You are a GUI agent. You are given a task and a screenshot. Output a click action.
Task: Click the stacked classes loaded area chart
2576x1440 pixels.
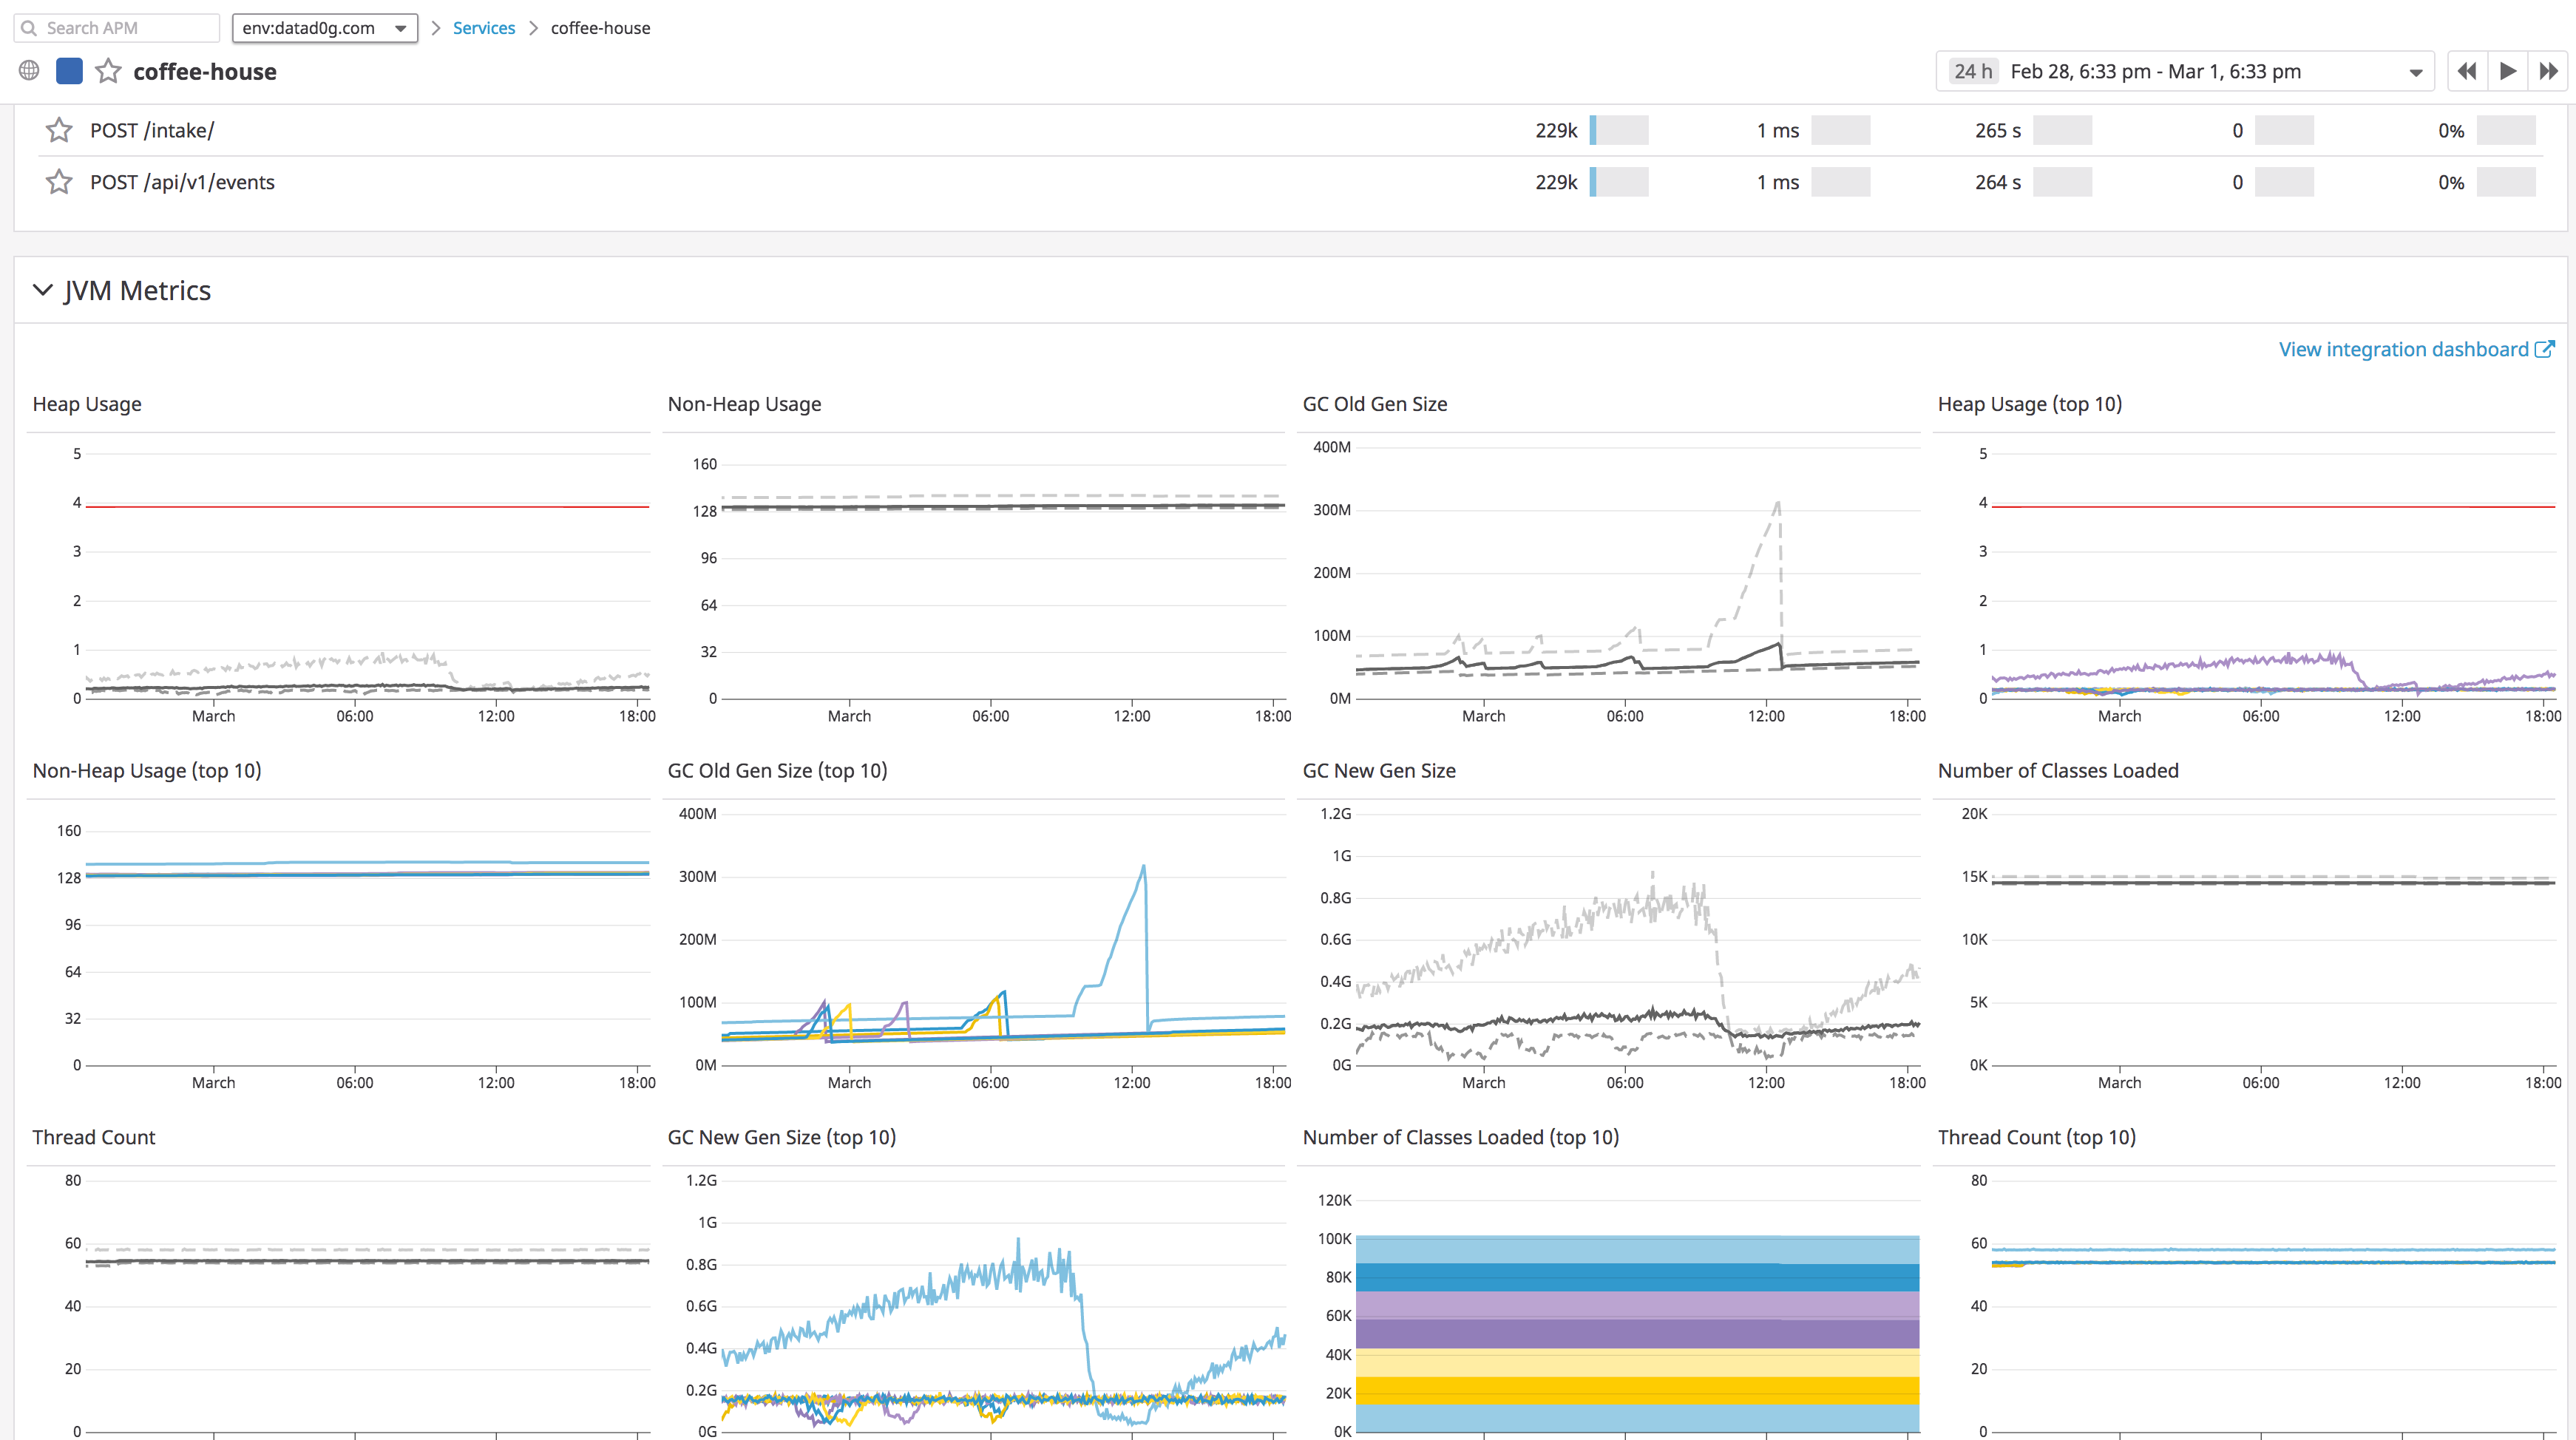pyautogui.click(x=1637, y=1334)
